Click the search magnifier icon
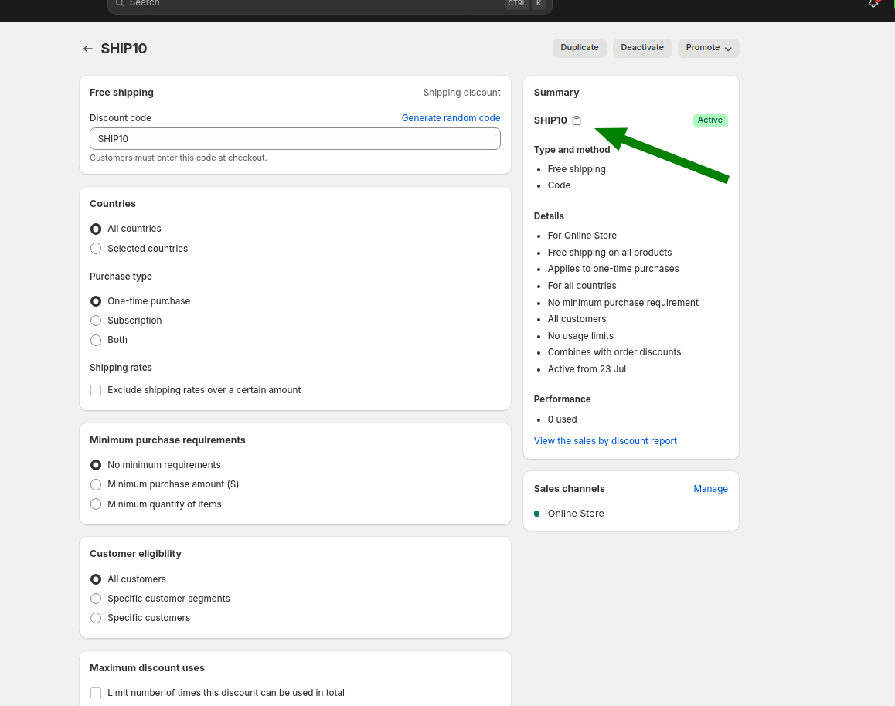 [120, 3]
